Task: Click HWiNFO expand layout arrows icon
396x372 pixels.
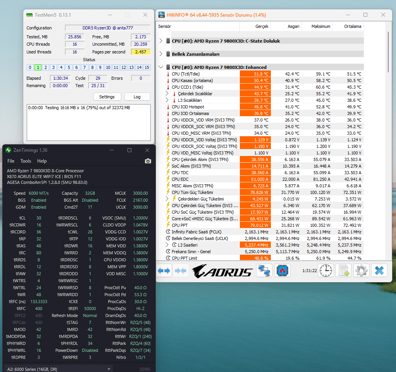Action: (164, 271)
